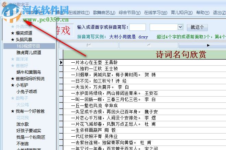Select row 一片芒心千万绪 李煜
The height and width of the screenshot is (150, 226).
145,118
